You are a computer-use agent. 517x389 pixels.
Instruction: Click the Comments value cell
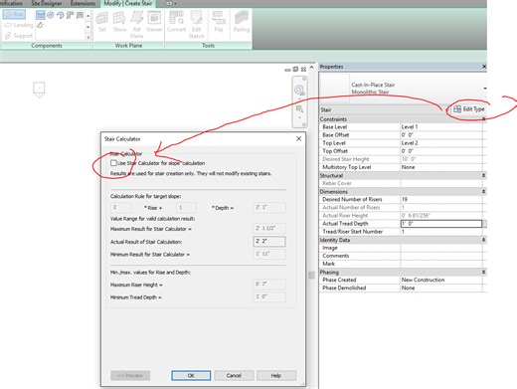441,256
